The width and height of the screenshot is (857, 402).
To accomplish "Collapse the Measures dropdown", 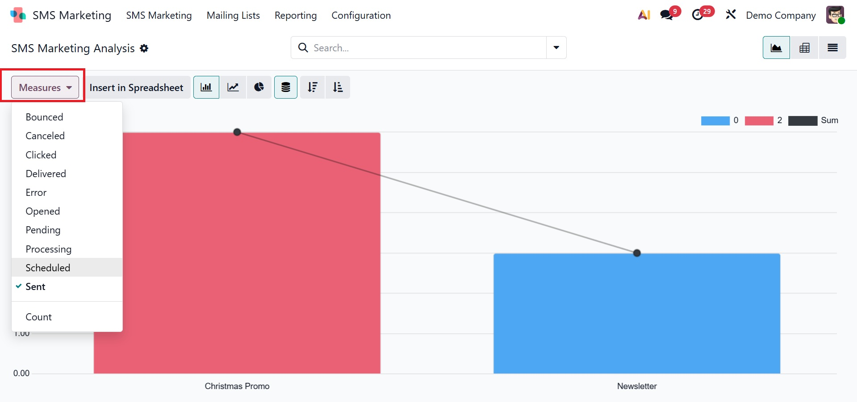I will point(45,87).
